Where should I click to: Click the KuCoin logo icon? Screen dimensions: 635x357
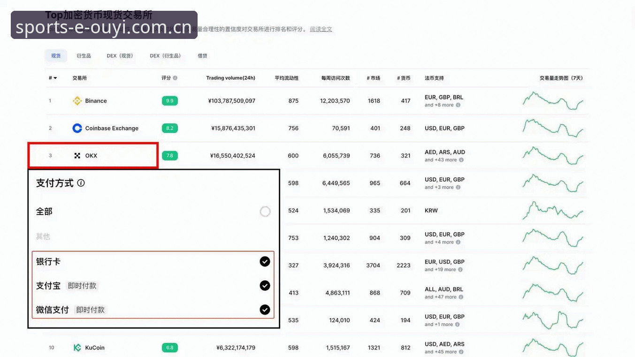click(77, 348)
